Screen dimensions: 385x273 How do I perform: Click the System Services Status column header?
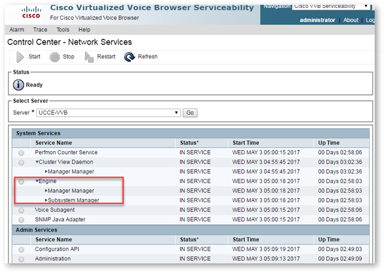click(189, 143)
